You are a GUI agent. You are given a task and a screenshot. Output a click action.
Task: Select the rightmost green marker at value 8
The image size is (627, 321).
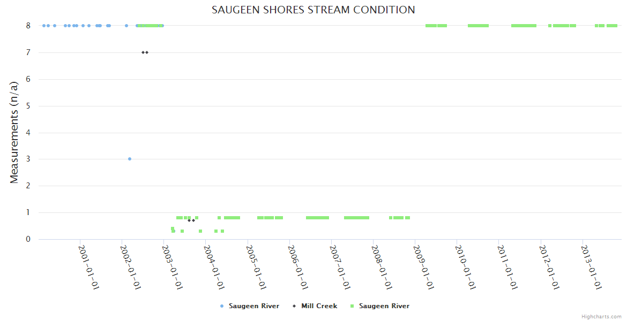(x=615, y=26)
